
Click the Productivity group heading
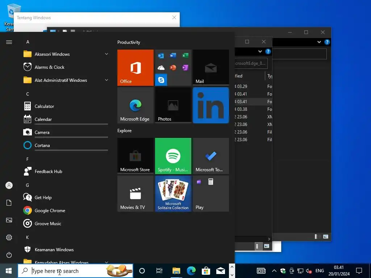pos(129,42)
